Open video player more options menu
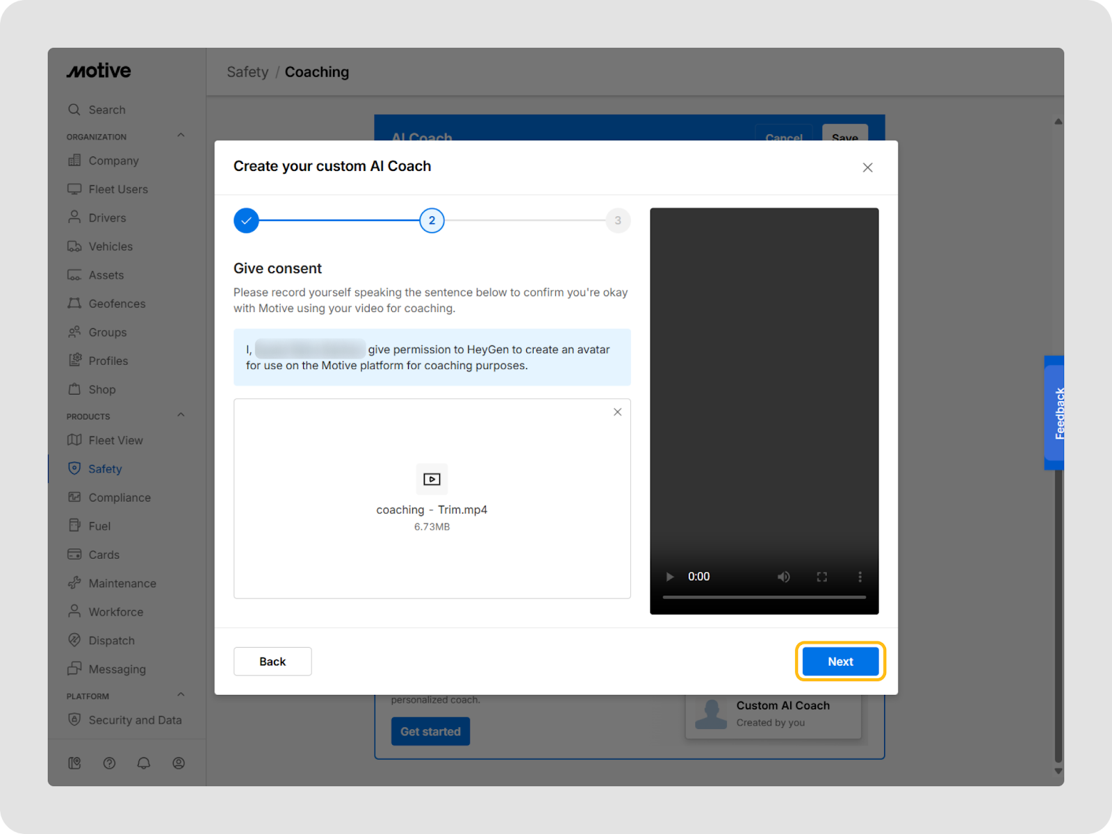Screen dimensions: 1112x834 pyautogui.click(x=860, y=577)
